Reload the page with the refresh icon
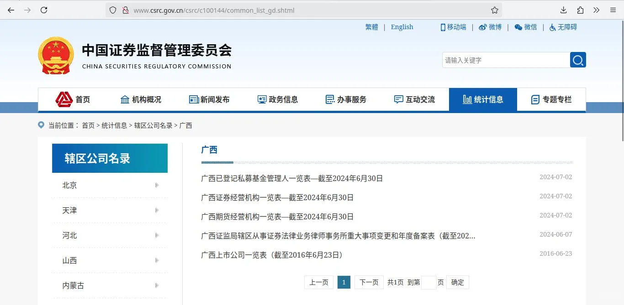Viewport: 624px width, 305px height. point(44,10)
